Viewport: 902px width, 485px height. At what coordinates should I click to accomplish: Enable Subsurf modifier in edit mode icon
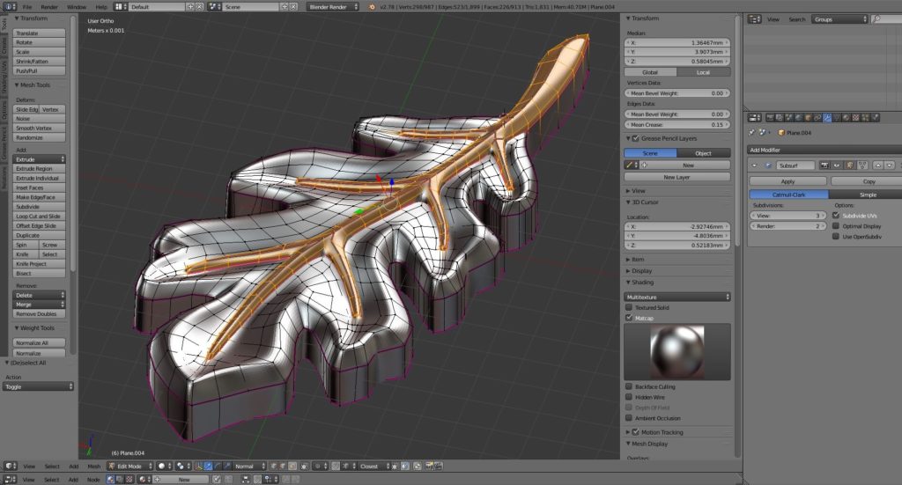tap(848, 165)
